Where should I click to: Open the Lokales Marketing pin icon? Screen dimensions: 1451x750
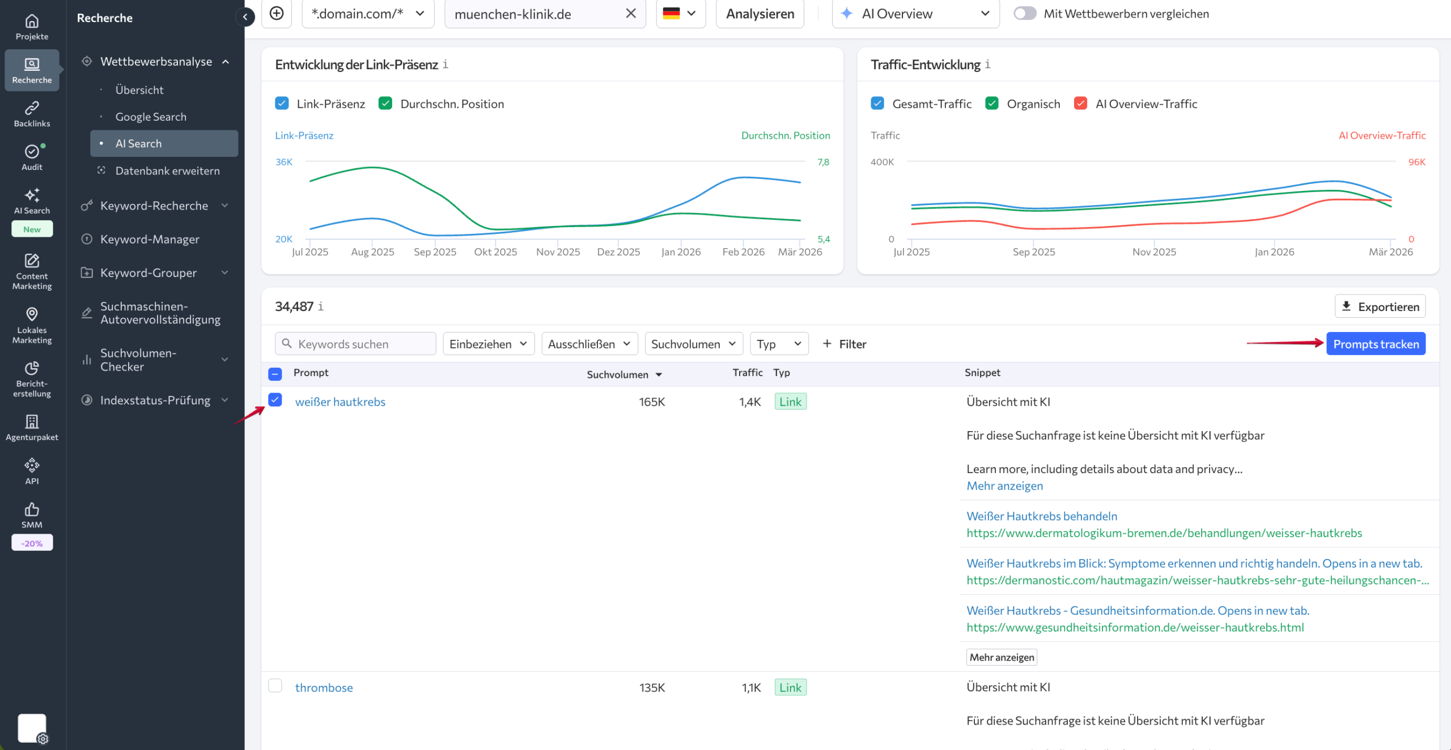coord(32,314)
